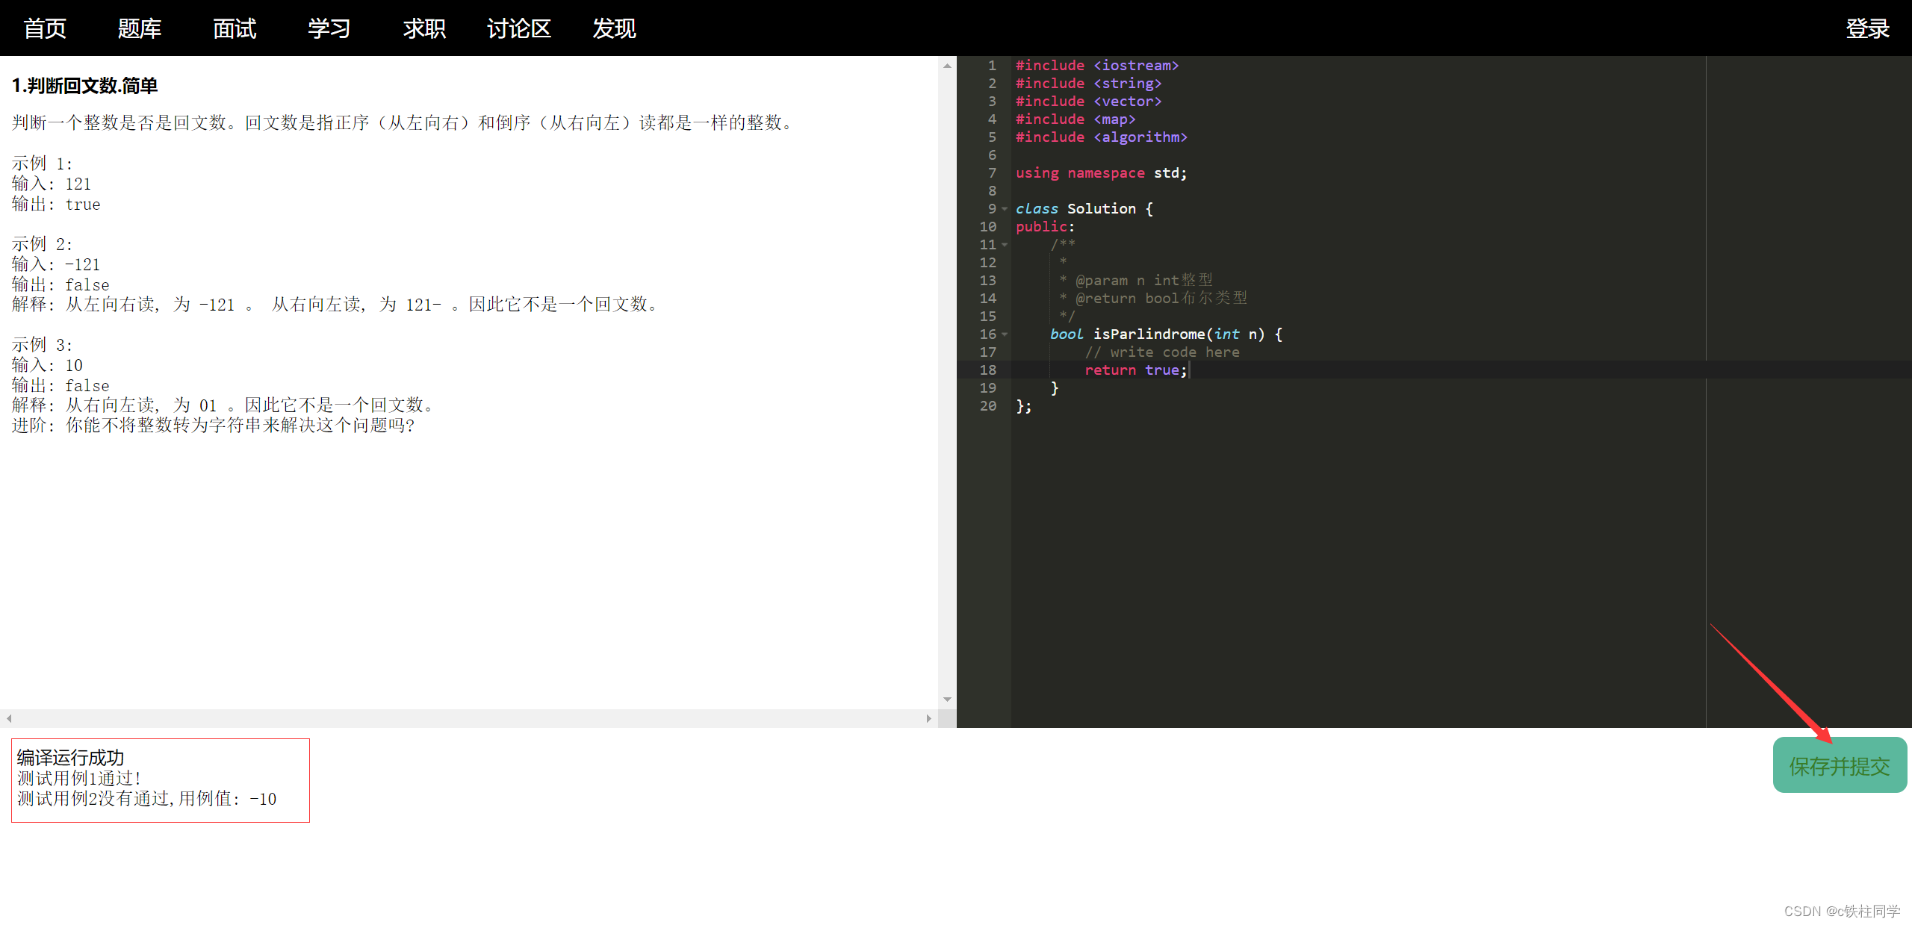1912x925 pixels.
Task: Open the 面试 interview section
Action: click(235, 28)
